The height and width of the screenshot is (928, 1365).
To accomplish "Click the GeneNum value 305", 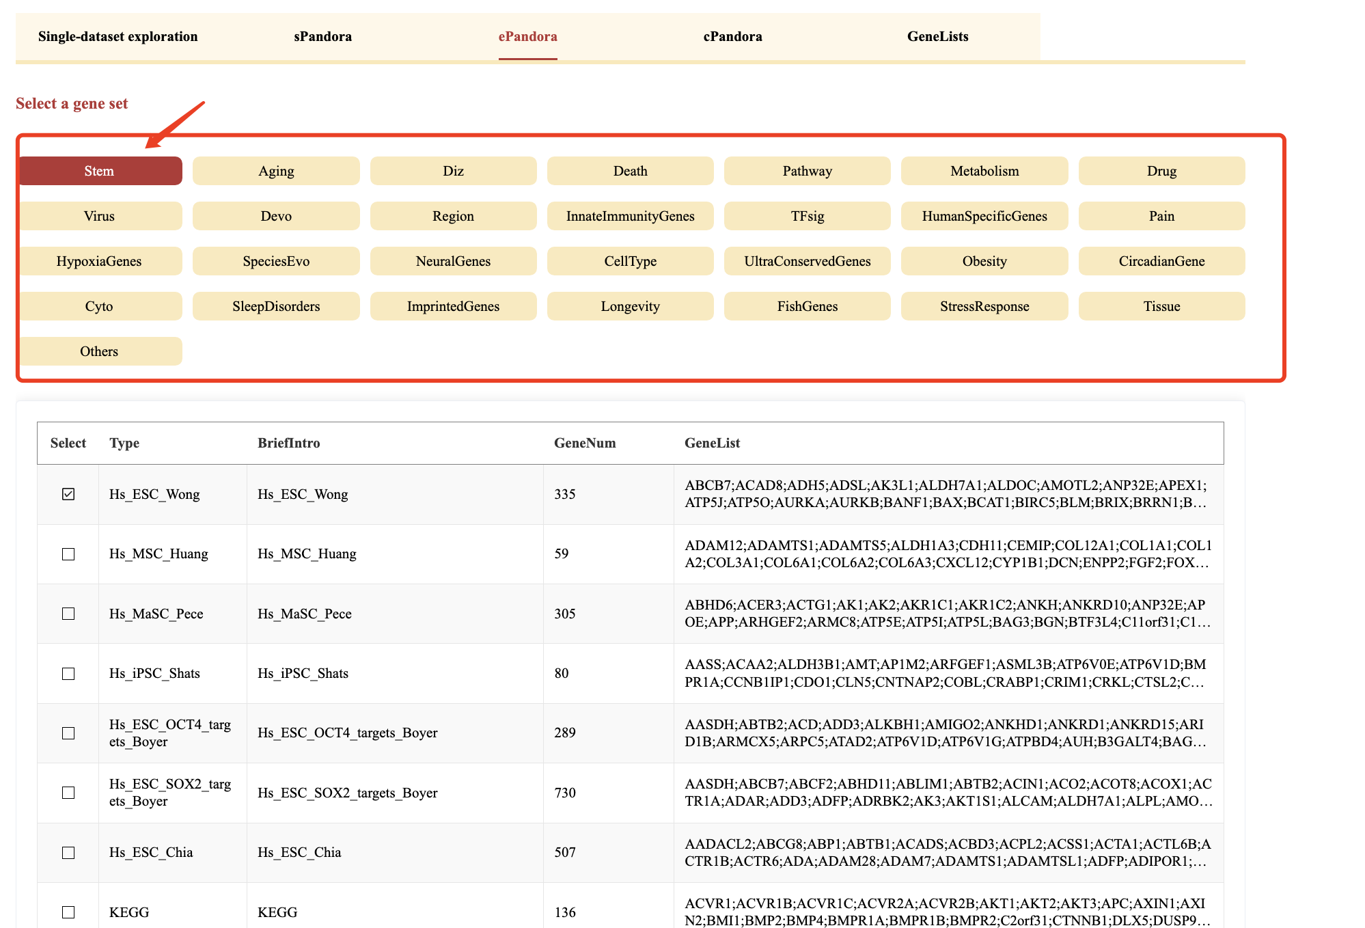I will (565, 614).
